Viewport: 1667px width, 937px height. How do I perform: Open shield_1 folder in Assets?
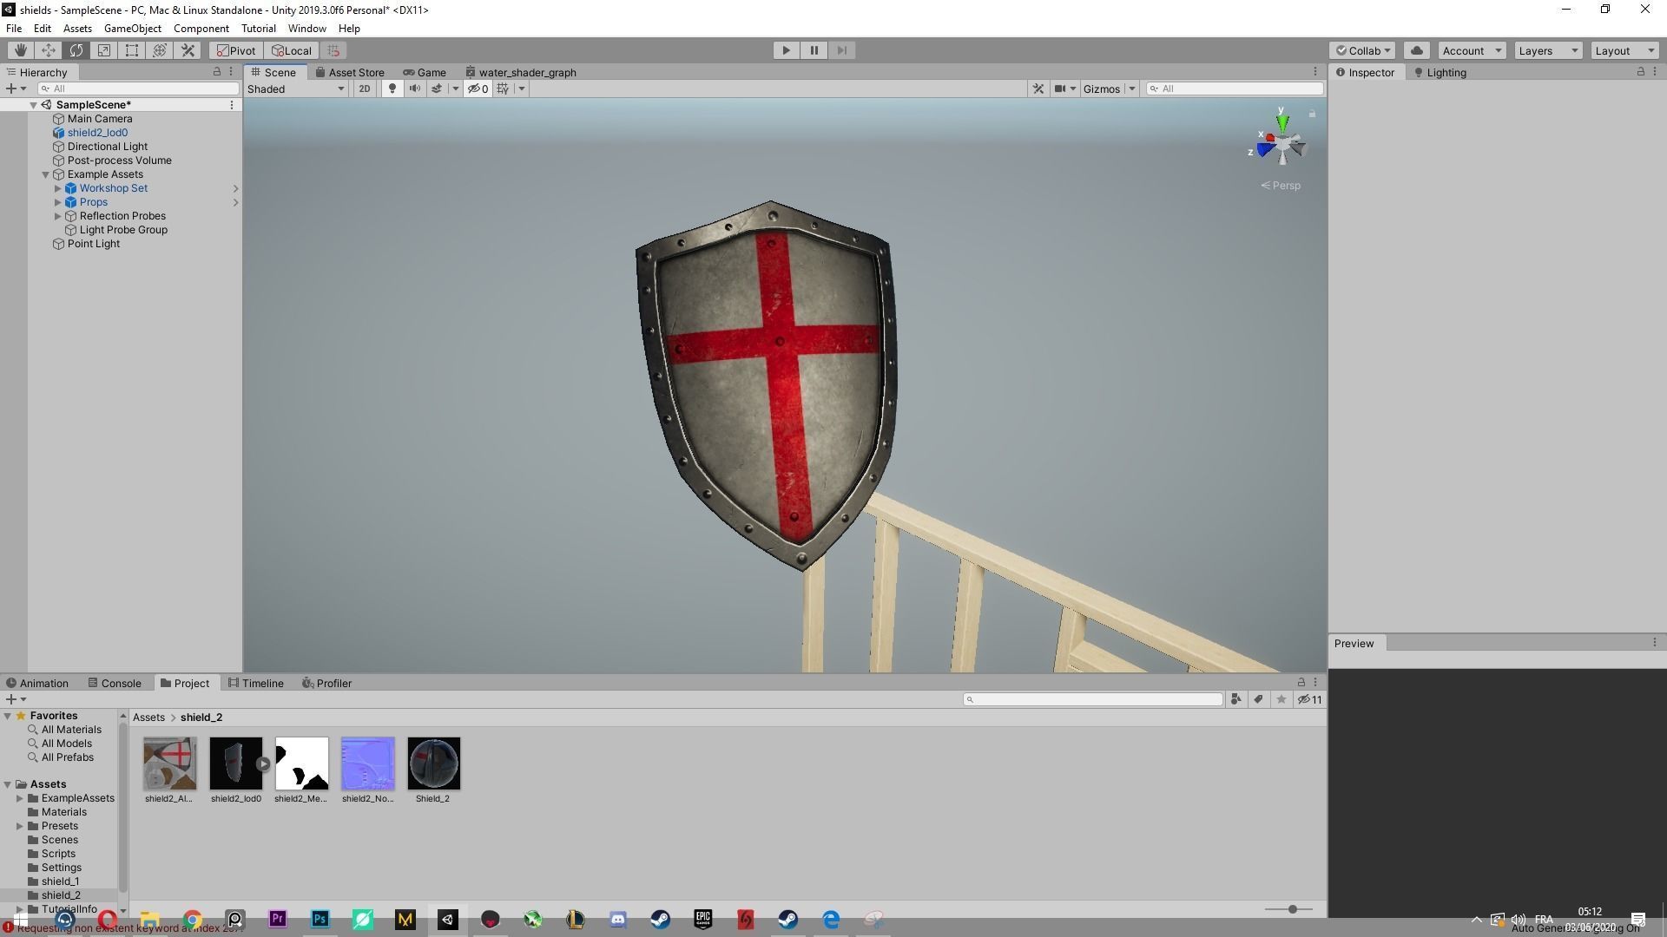(60, 881)
